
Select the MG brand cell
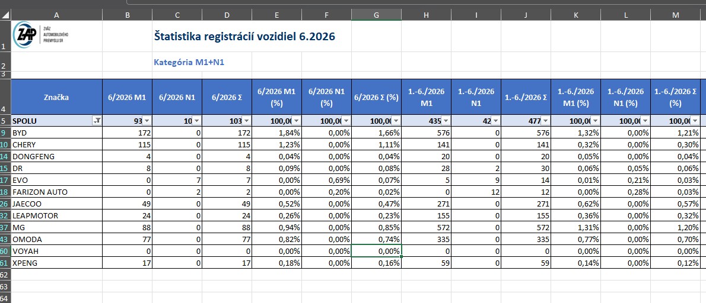pos(56,227)
